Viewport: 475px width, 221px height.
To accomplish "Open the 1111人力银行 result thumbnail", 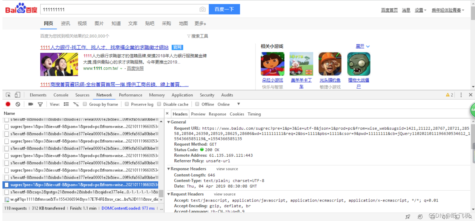I will coord(59,64).
